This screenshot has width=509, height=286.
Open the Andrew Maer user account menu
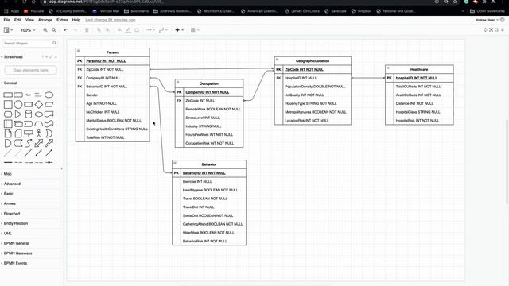pos(487,20)
